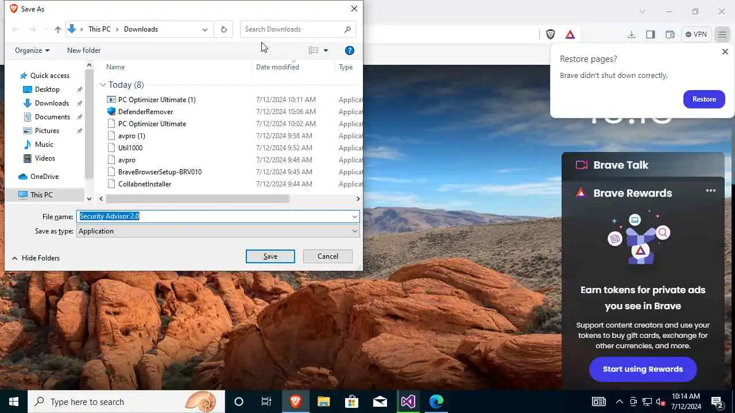Click the Brave Rewards triangle icon in toolbar
The width and height of the screenshot is (735, 413).
click(x=570, y=34)
